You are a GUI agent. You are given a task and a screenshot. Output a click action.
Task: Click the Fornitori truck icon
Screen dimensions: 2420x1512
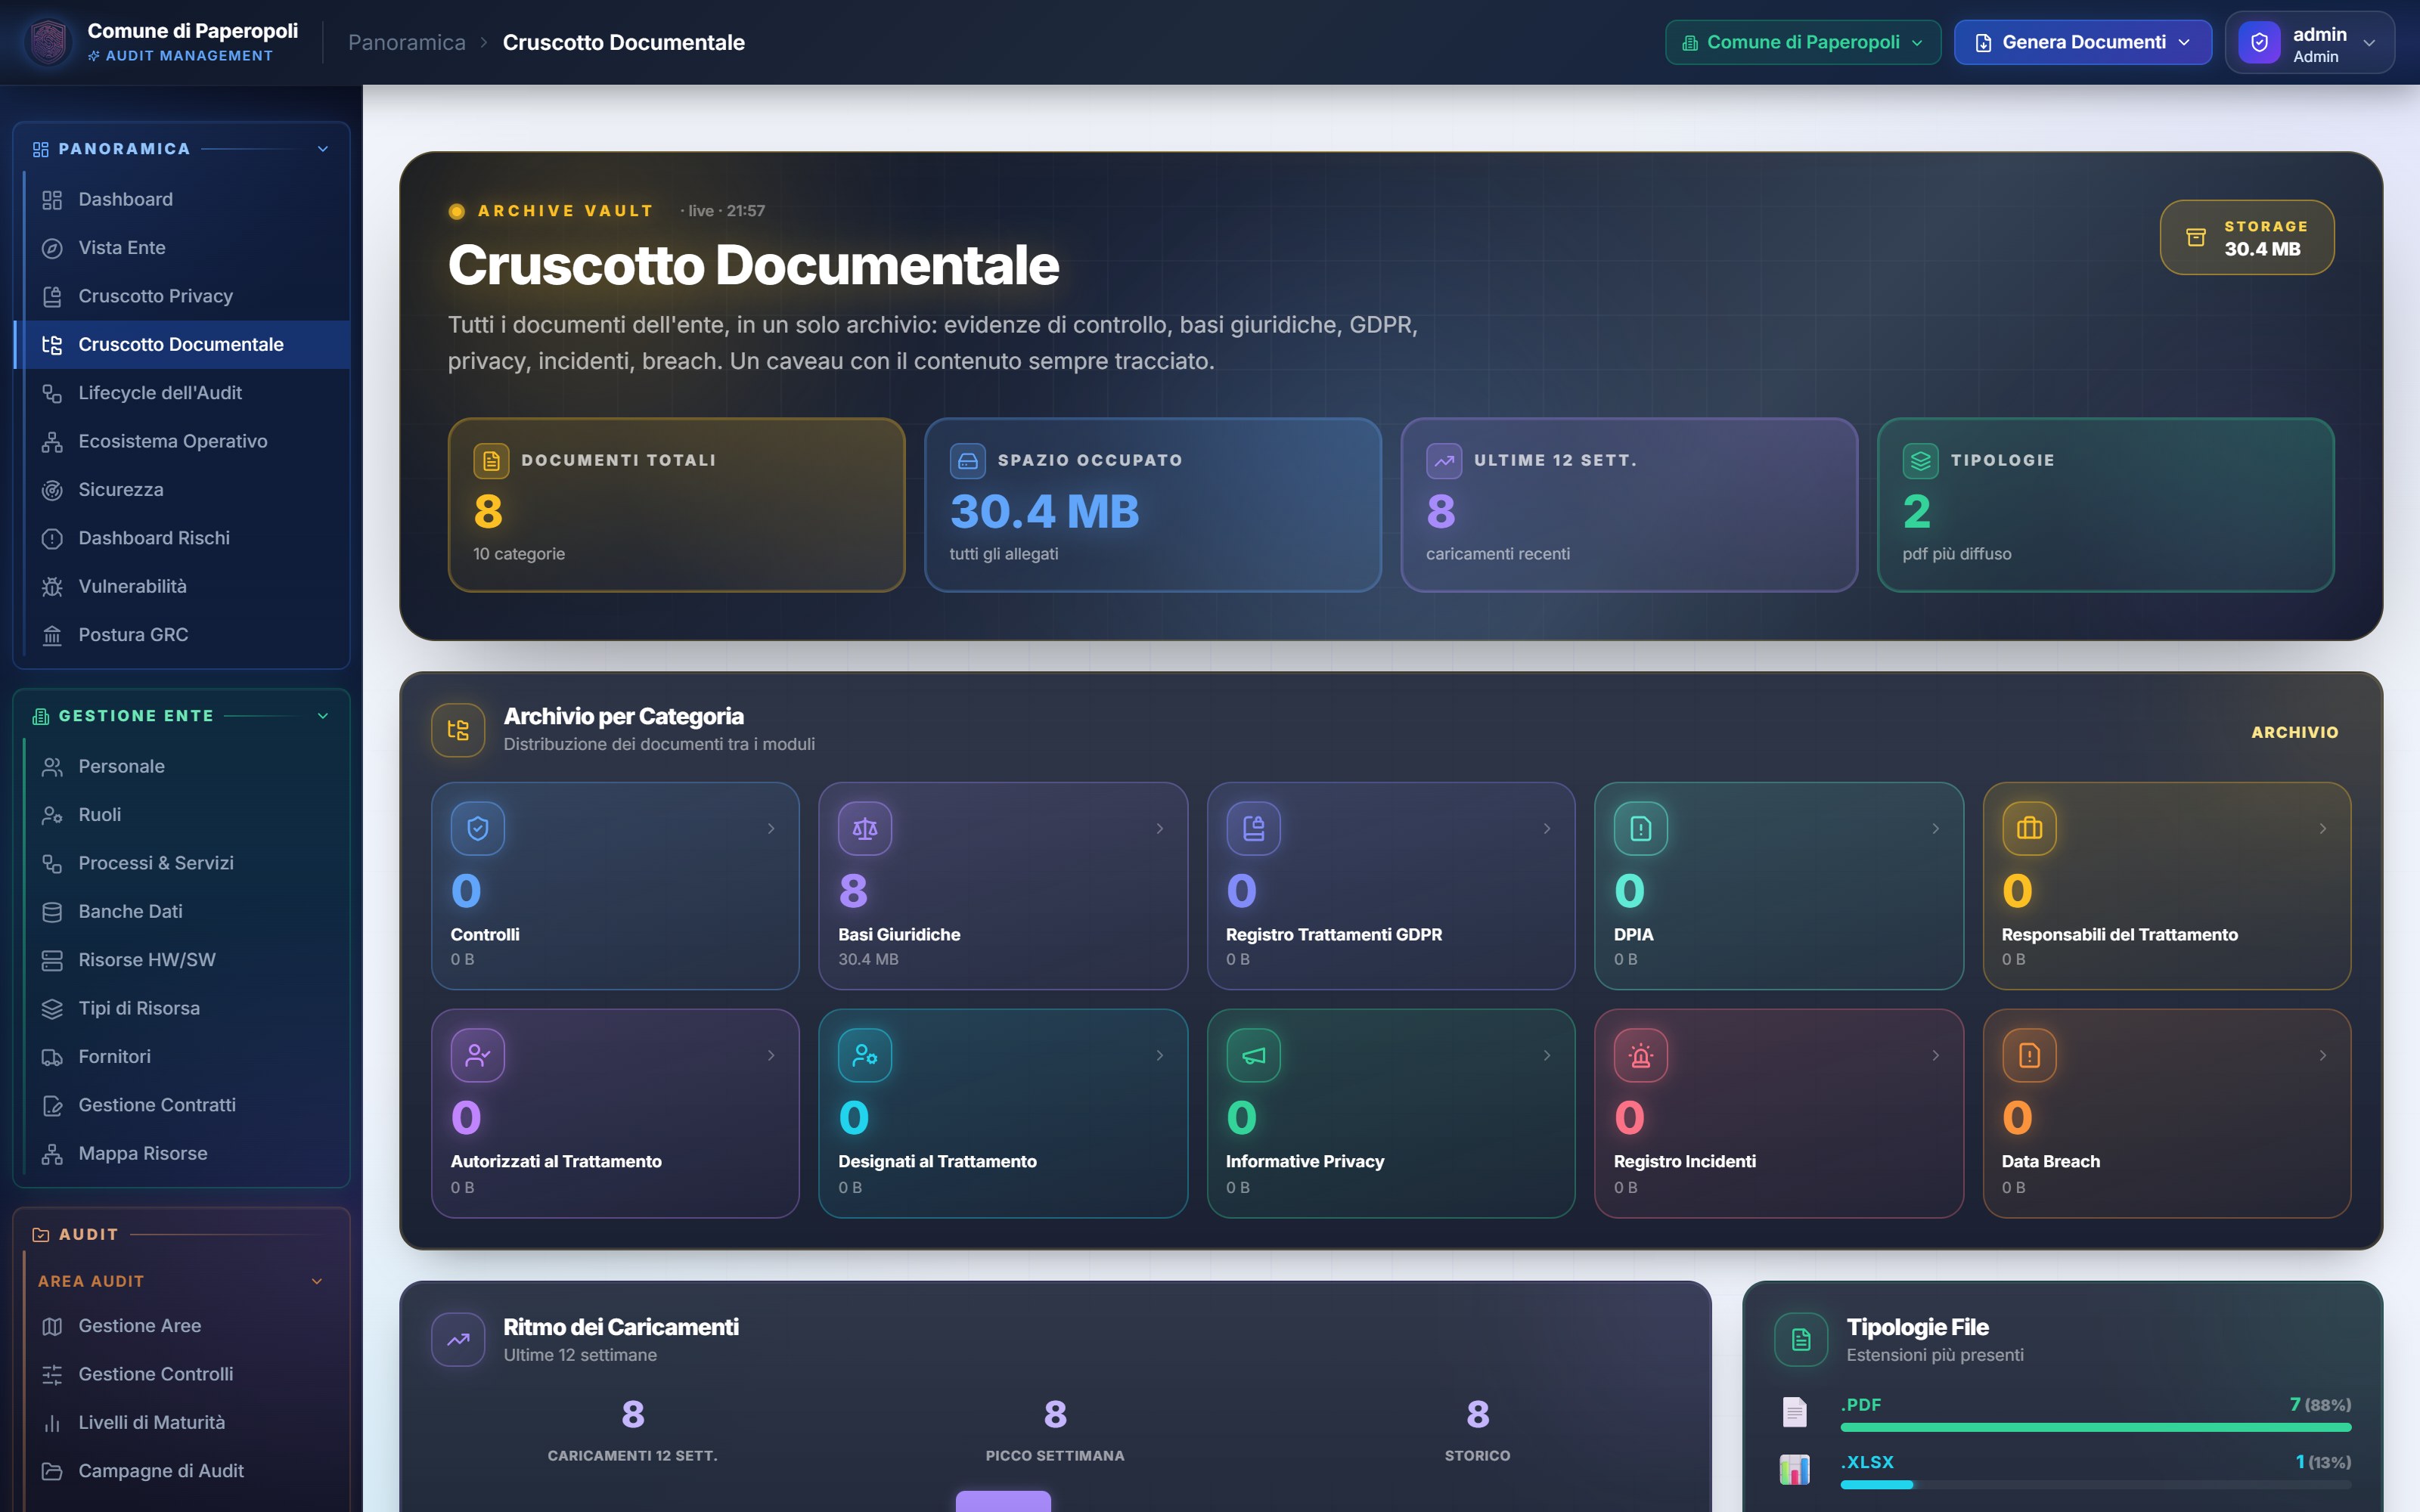[52, 1057]
